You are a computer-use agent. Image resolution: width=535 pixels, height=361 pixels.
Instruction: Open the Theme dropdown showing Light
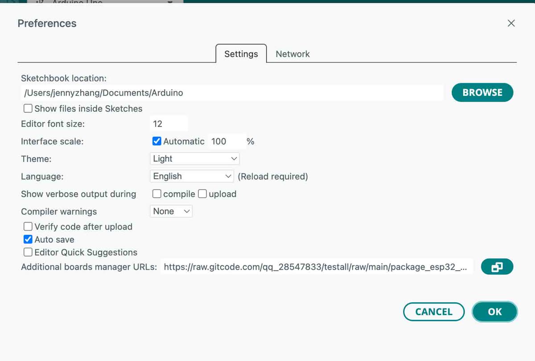195,159
